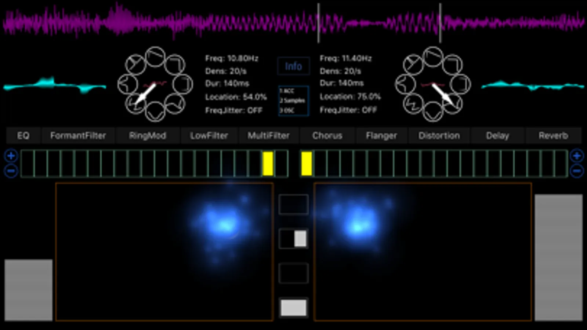Click the left gray volume slider
Image resolution: width=587 pixels, height=330 pixels.
(28, 290)
